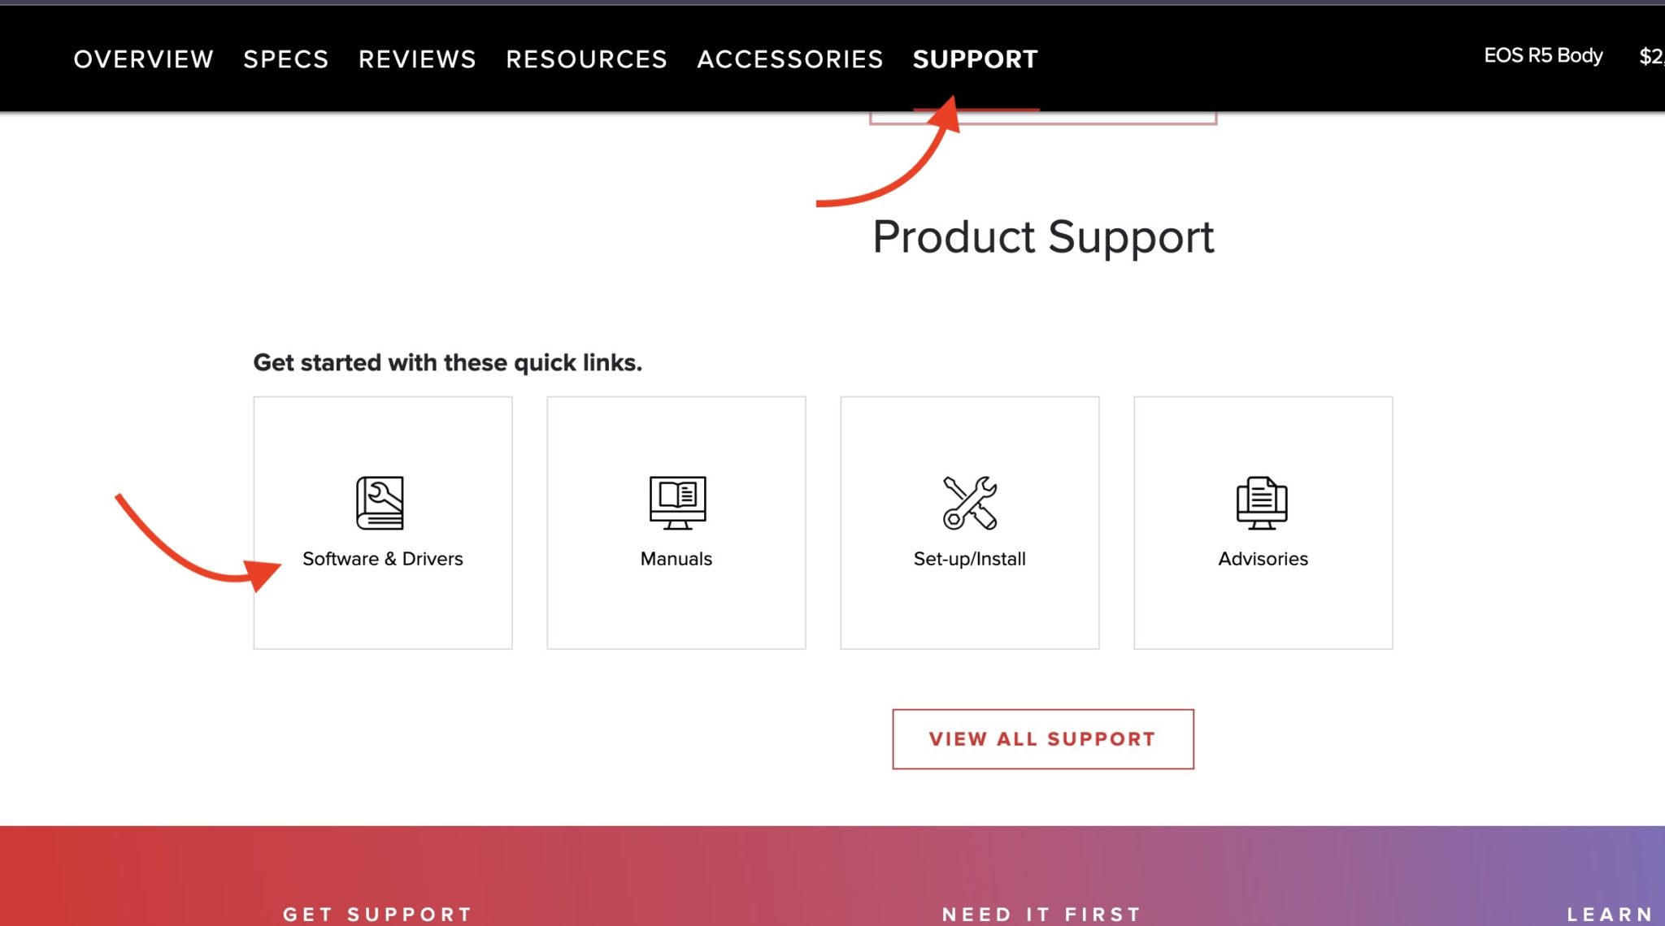Open the Accessories tab
The width and height of the screenshot is (1665, 926).
pos(789,59)
